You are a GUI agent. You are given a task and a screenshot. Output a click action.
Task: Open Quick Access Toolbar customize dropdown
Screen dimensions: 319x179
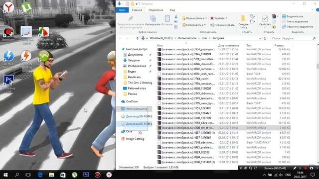pos(137,3)
